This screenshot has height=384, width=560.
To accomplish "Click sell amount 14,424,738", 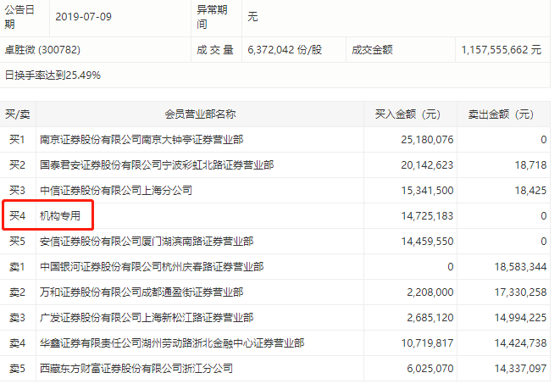I will (x=520, y=343).
